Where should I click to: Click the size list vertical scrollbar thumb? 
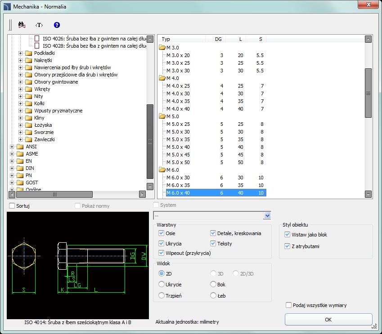[368, 93]
